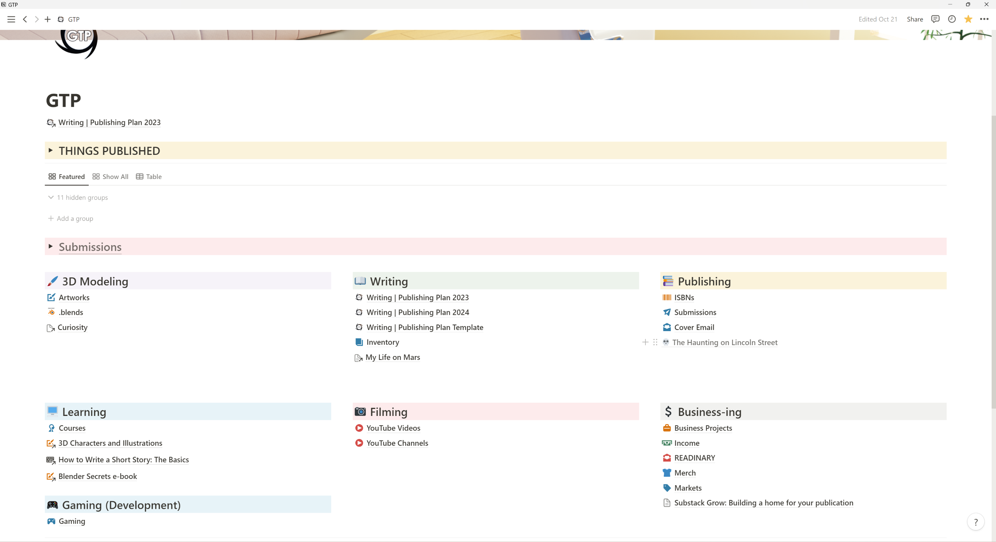
Task: Open Writing | Publishing Plan Template
Action: coord(425,327)
